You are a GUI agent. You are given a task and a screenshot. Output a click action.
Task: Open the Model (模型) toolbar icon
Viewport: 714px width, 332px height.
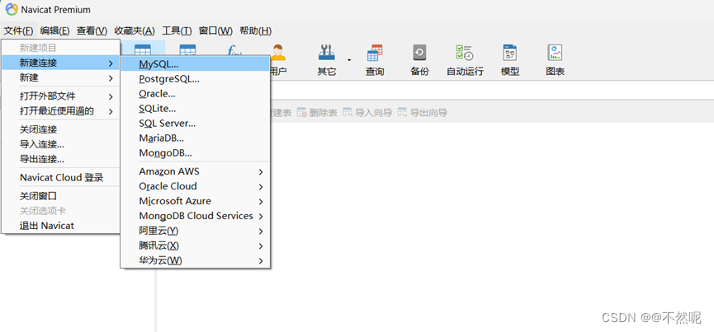509,53
